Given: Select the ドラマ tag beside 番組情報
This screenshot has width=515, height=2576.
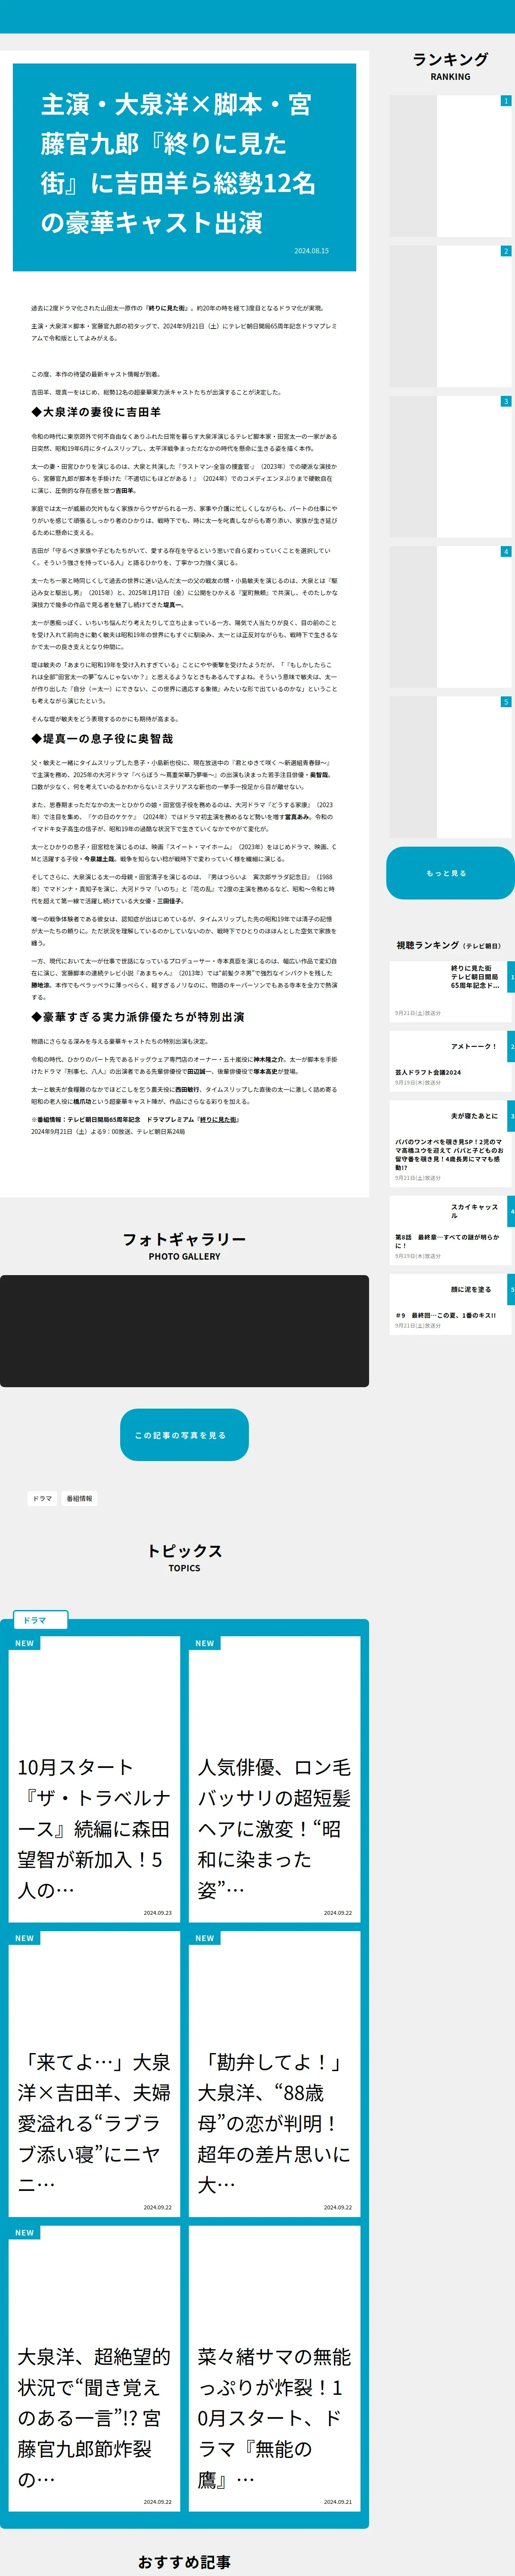Looking at the screenshot, I should (x=42, y=1499).
